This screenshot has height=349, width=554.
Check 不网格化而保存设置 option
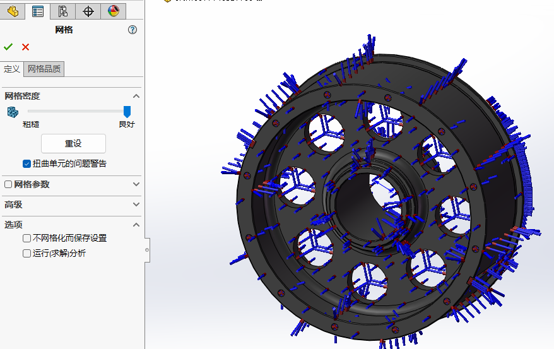[27, 238]
